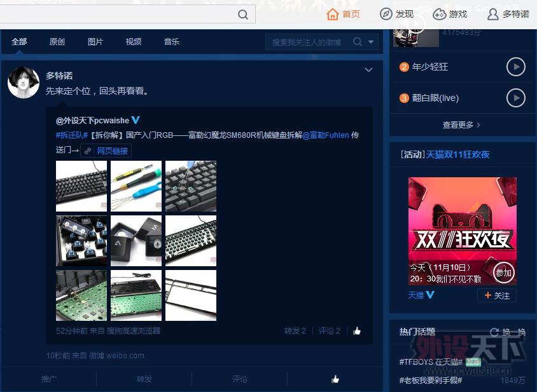The height and width of the screenshot is (392, 537).
Task: Open @富勒Fuhlen mention link
Action: click(326, 135)
